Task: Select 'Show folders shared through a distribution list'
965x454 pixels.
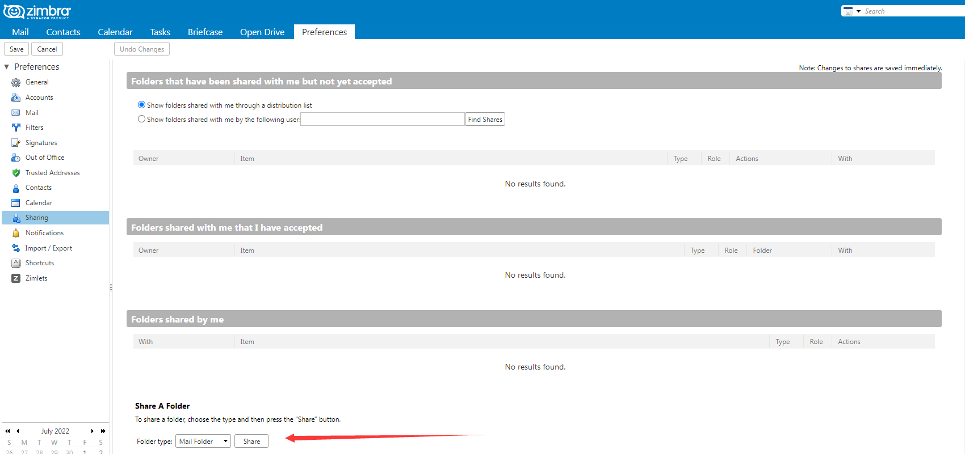Action: coord(141,105)
